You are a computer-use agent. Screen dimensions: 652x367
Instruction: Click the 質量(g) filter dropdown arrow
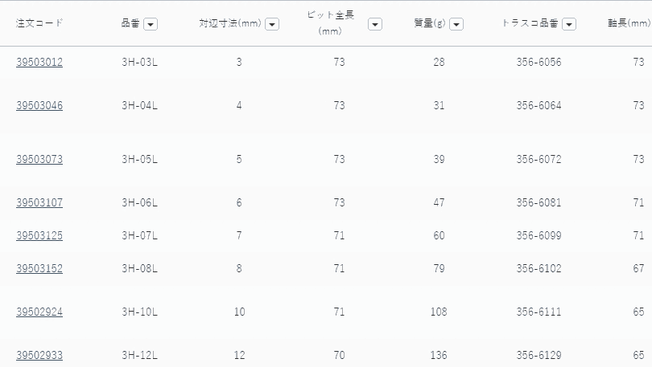(x=456, y=24)
